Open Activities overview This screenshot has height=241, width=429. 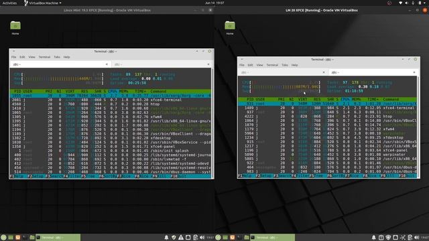tap(9, 3)
